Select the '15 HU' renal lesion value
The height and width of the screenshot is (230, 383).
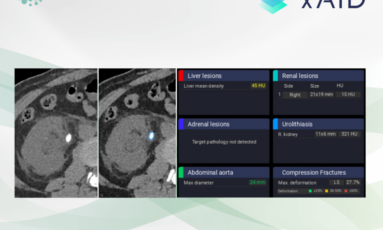(348, 94)
